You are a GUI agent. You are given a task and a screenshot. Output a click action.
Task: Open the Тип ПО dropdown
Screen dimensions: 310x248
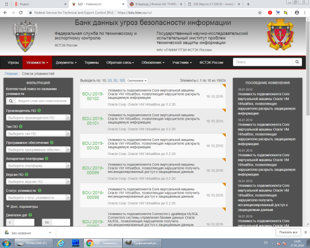(x=38, y=133)
